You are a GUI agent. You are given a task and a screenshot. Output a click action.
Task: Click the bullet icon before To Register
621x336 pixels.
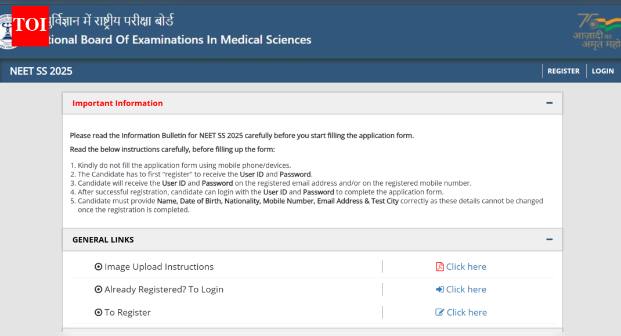(98, 312)
